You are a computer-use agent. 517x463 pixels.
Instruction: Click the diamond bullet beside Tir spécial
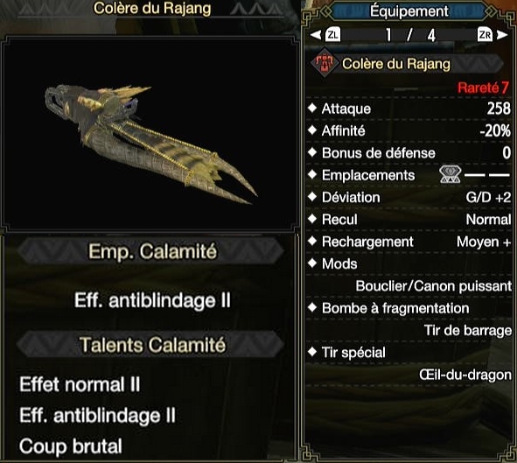[312, 352]
